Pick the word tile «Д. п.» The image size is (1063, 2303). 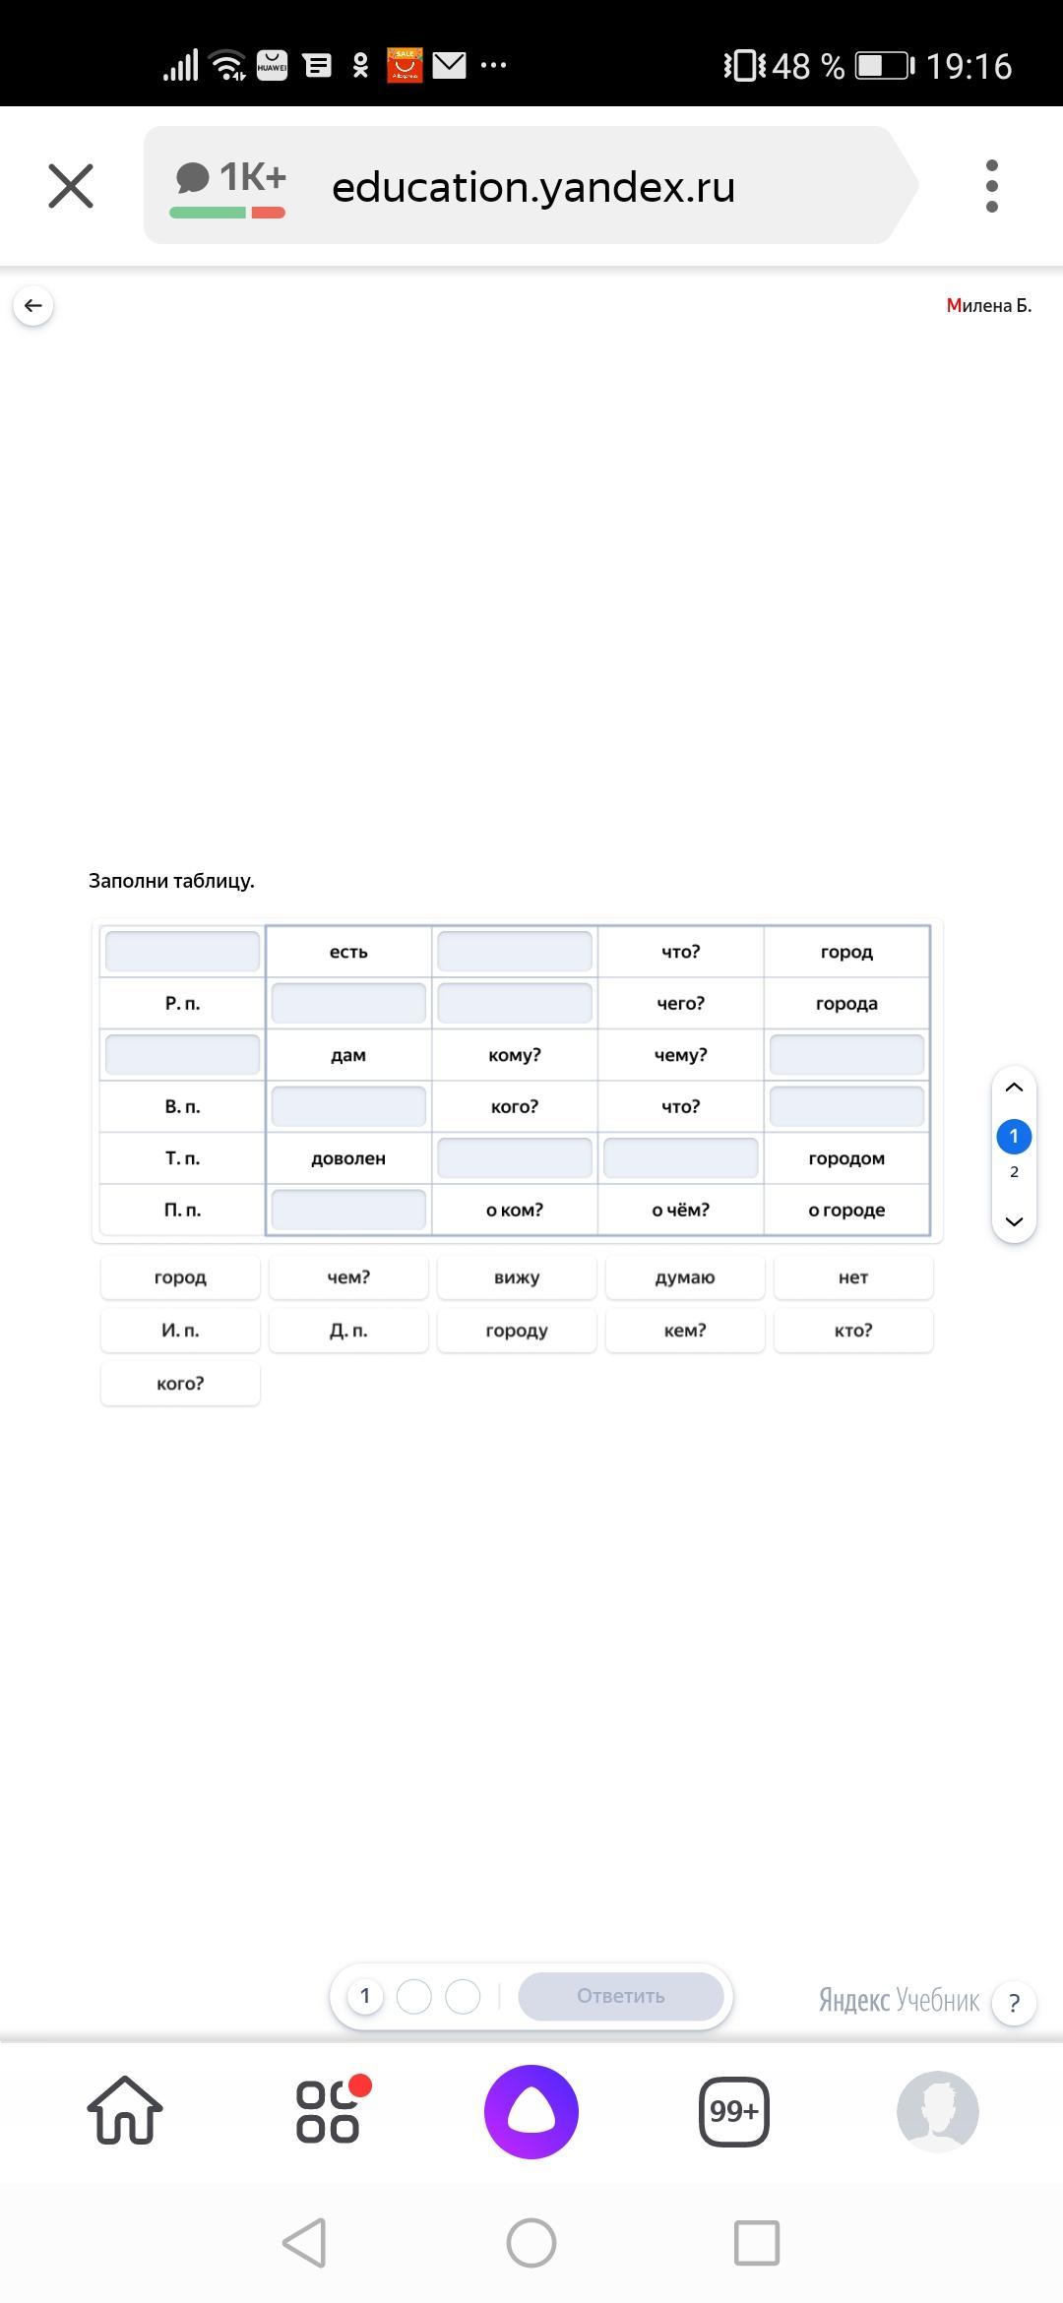(348, 1331)
